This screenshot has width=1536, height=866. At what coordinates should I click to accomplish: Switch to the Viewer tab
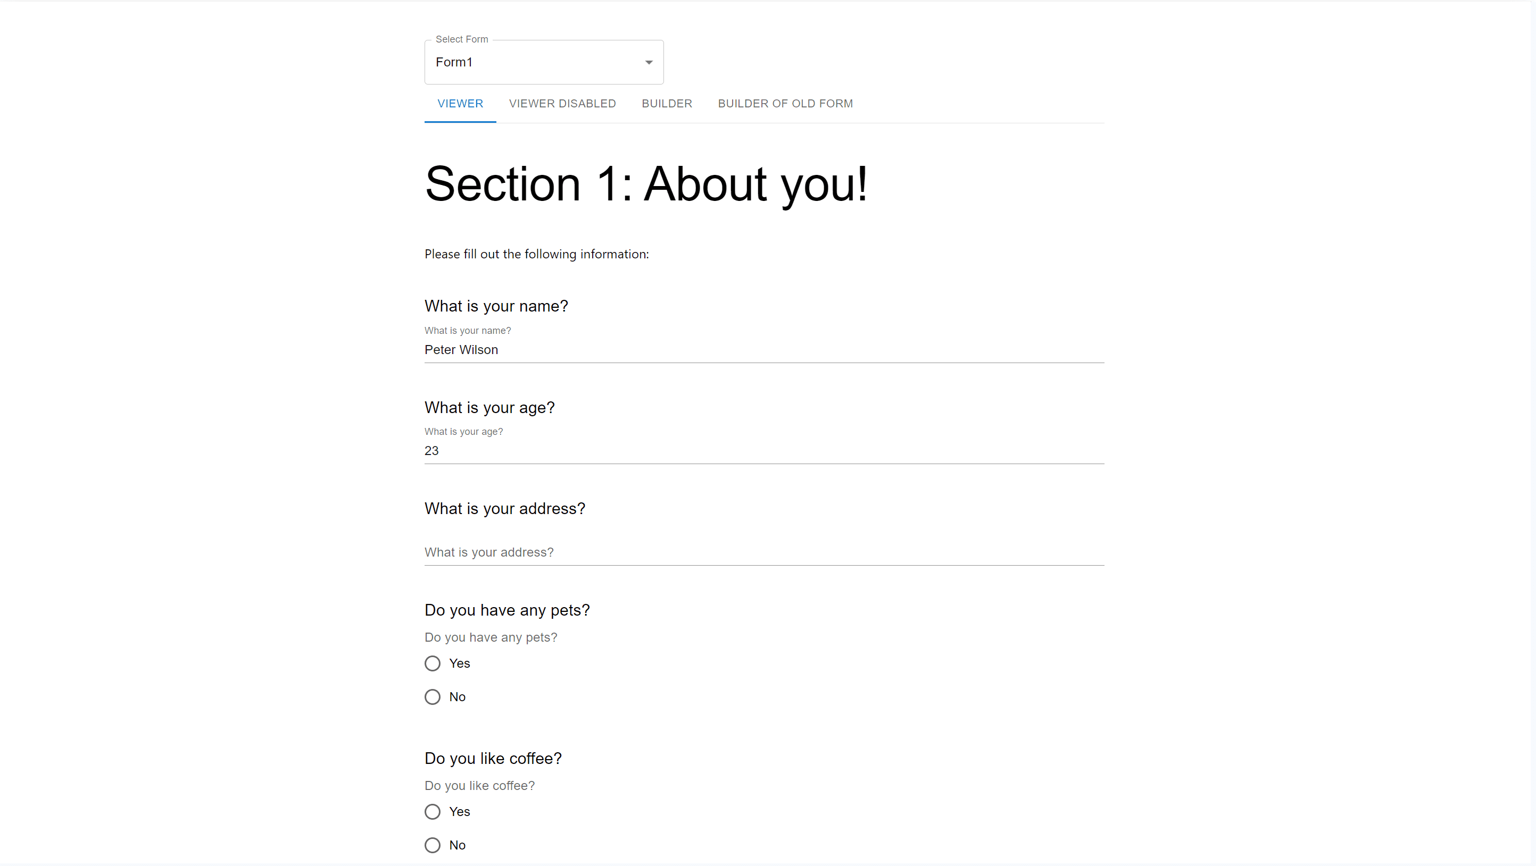(x=460, y=104)
